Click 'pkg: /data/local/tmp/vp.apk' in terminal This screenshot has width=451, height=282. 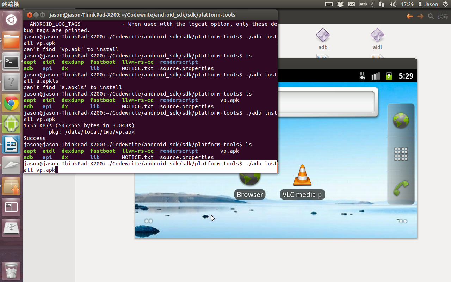pyautogui.click(x=92, y=132)
